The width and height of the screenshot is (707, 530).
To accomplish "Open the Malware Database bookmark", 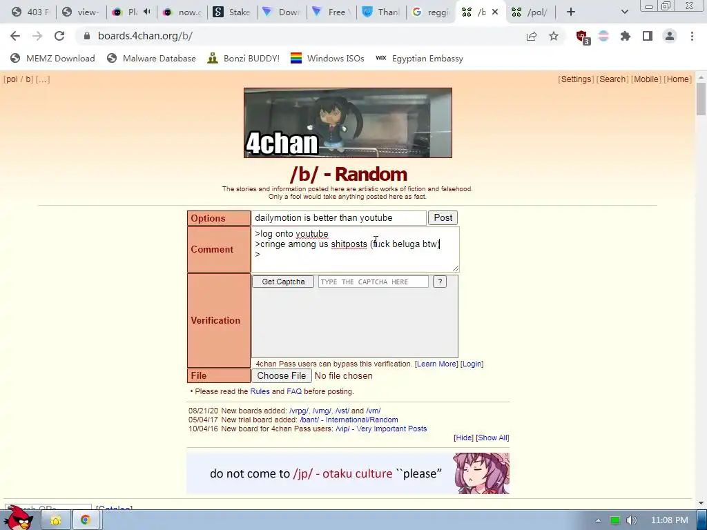I will coord(151,58).
